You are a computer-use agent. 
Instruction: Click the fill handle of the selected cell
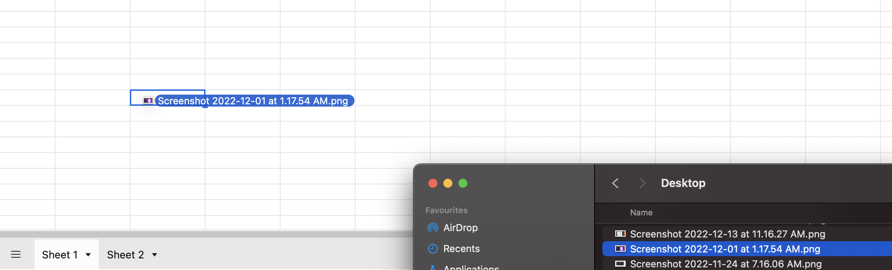tap(205, 106)
